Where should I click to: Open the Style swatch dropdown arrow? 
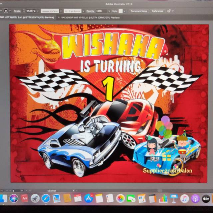[x=124, y=11]
